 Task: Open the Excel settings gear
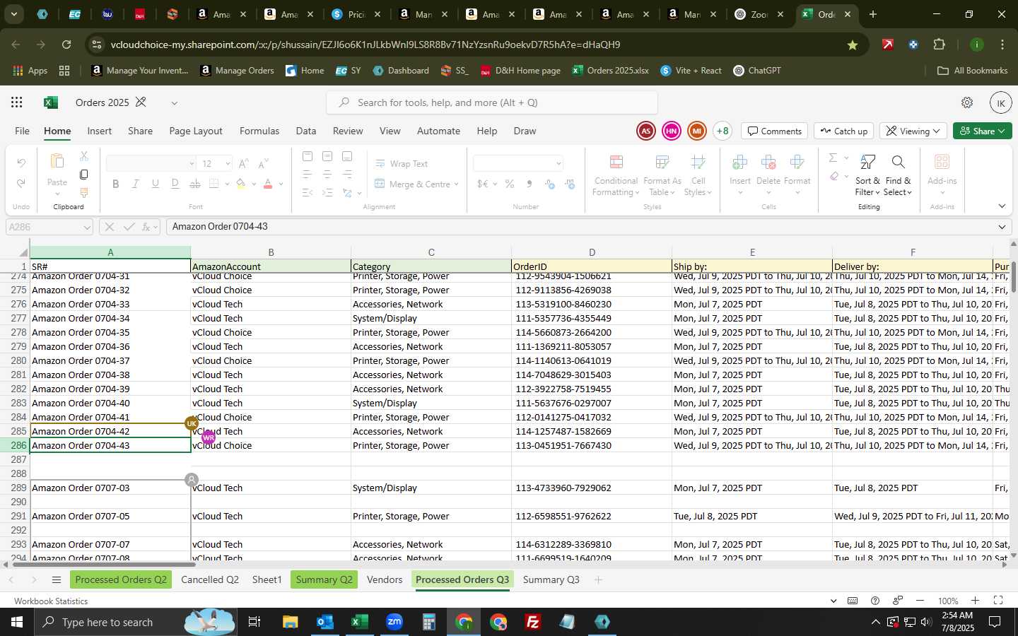[x=967, y=102]
